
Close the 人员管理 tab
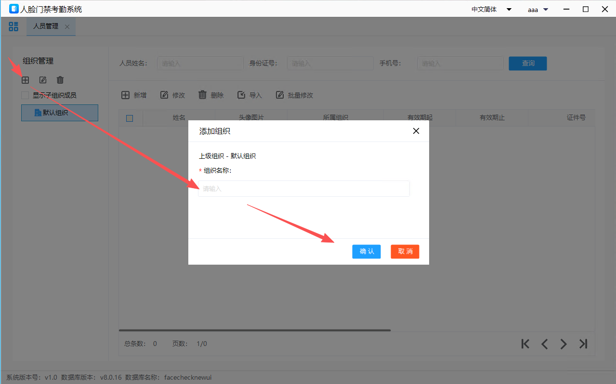(x=67, y=27)
